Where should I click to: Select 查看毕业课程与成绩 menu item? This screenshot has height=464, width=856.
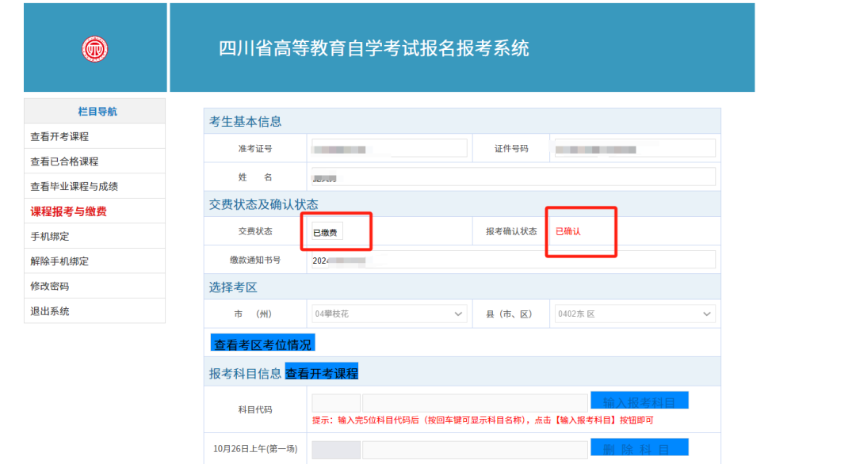(74, 187)
